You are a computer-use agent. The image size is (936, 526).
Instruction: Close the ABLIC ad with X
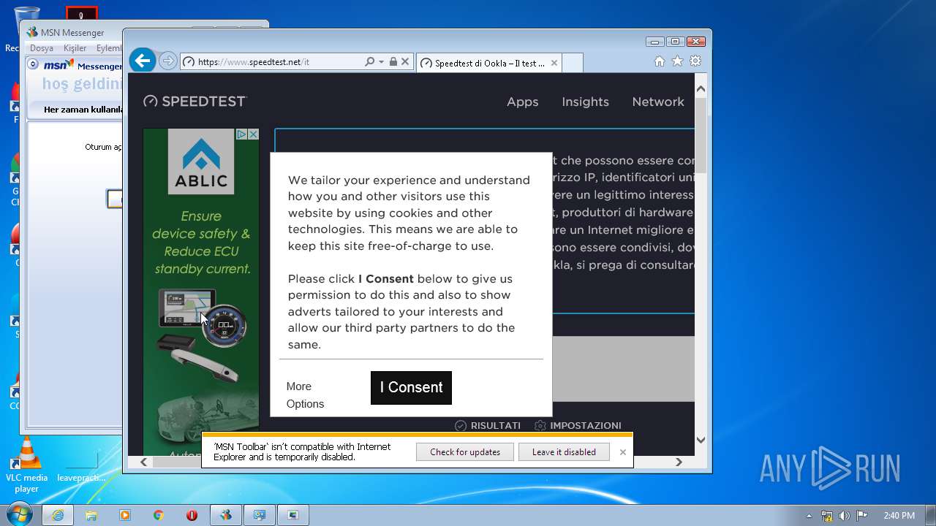click(x=253, y=134)
